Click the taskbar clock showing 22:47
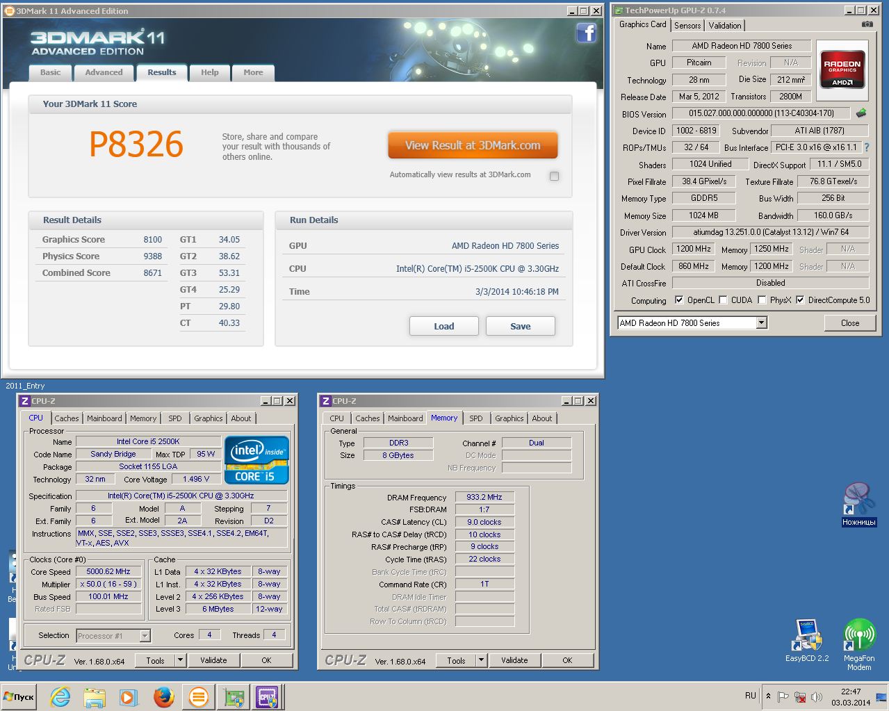889x711 pixels. (851, 697)
